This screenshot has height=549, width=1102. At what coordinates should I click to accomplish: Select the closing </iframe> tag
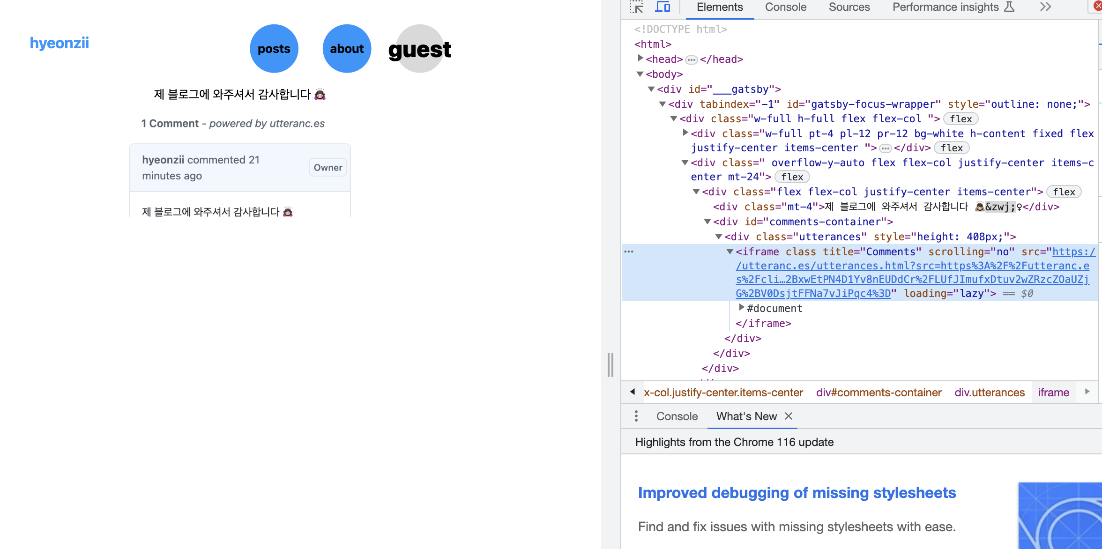763,323
